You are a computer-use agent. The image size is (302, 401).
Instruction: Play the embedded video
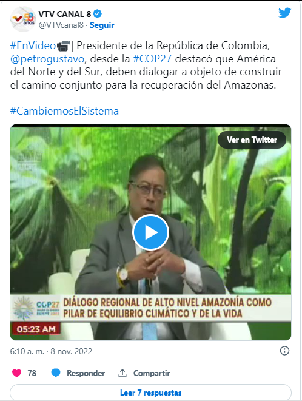(150, 232)
